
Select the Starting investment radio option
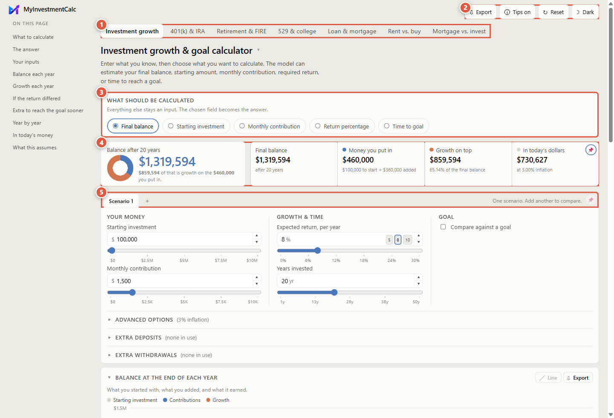click(x=196, y=126)
